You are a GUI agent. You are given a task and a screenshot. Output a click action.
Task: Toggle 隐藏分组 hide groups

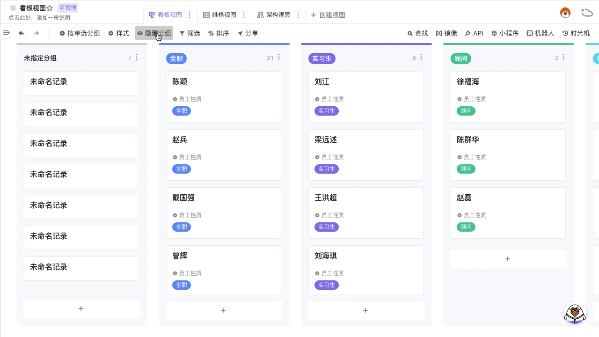click(154, 33)
